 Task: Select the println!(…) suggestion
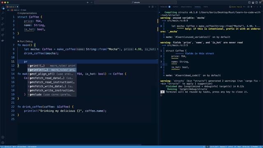coord(52,70)
